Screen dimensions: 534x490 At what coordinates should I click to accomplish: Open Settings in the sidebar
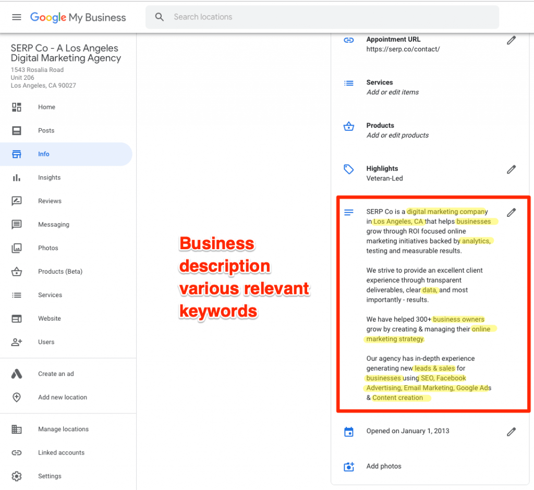[x=50, y=476]
